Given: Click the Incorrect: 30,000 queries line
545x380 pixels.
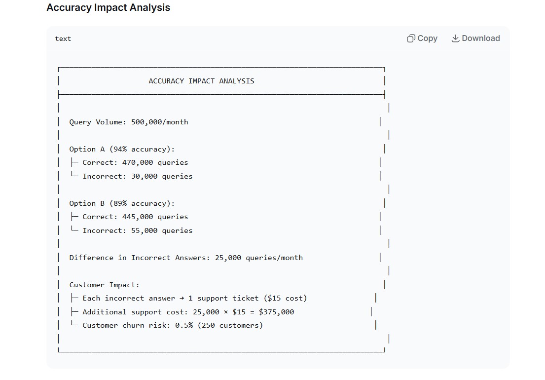Looking at the screenshot, I should click(137, 176).
